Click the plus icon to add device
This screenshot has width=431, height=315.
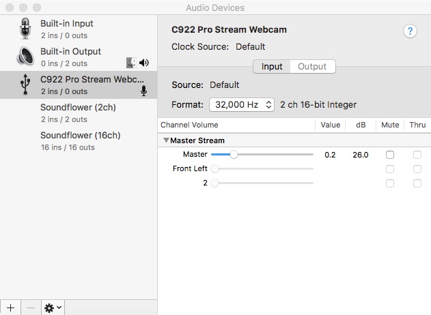pyautogui.click(x=10, y=307)
